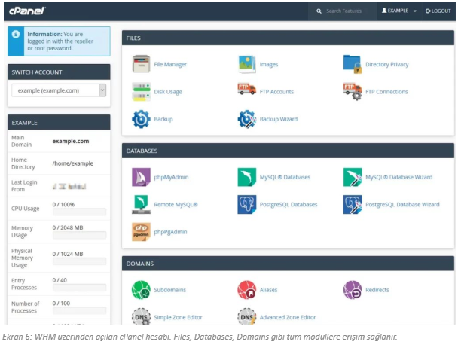Click the cPanel logo
The width and height of the screenshot is (461, 354).
coord(27,11)
